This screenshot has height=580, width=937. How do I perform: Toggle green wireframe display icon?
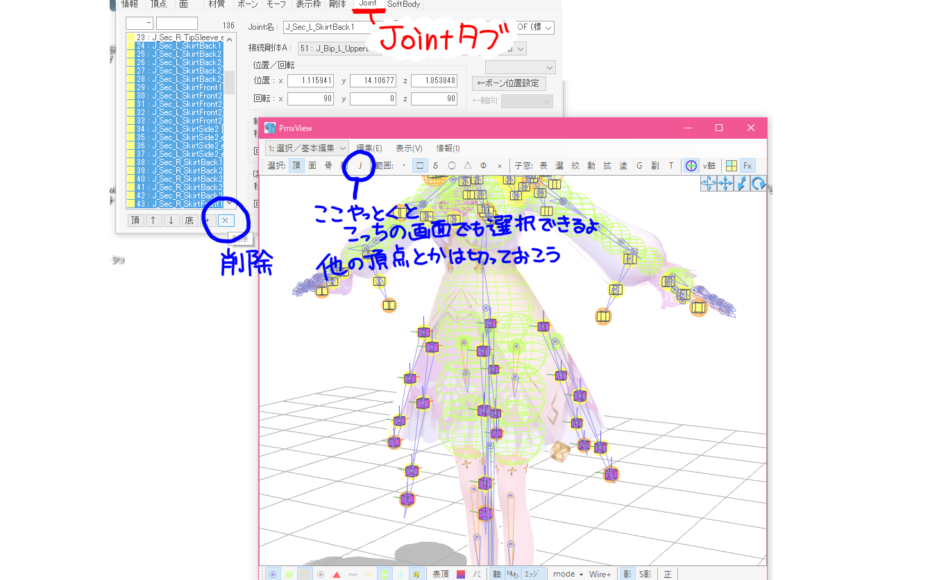tap(289, 574)
